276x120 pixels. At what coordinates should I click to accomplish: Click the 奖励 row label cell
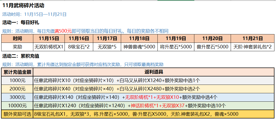[x=17, y=47]
